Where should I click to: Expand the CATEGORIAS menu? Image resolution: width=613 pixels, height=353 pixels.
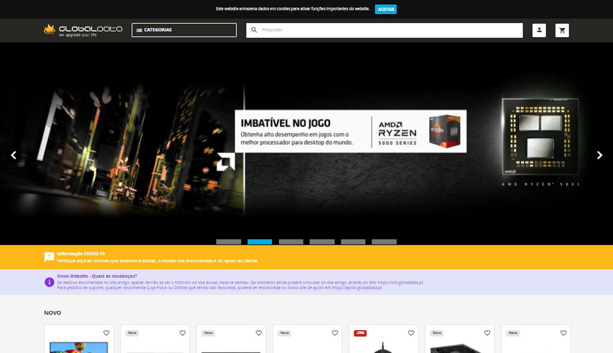pyautogui.click(x=184, y=30)
